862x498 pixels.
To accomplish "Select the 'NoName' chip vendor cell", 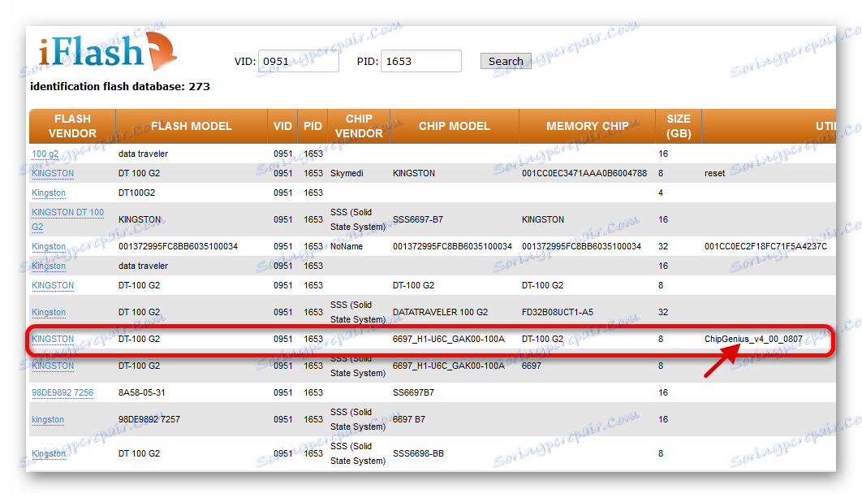I will pos(347,246).
